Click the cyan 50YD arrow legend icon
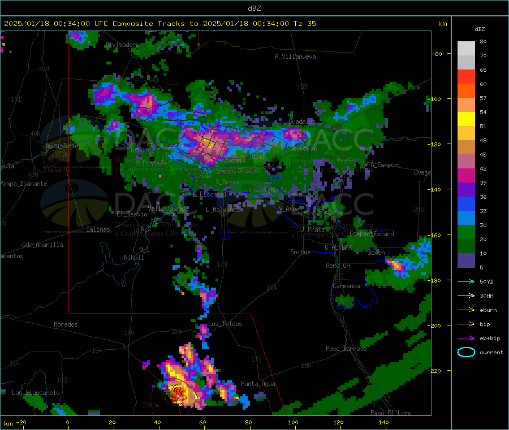 (466, 281)
